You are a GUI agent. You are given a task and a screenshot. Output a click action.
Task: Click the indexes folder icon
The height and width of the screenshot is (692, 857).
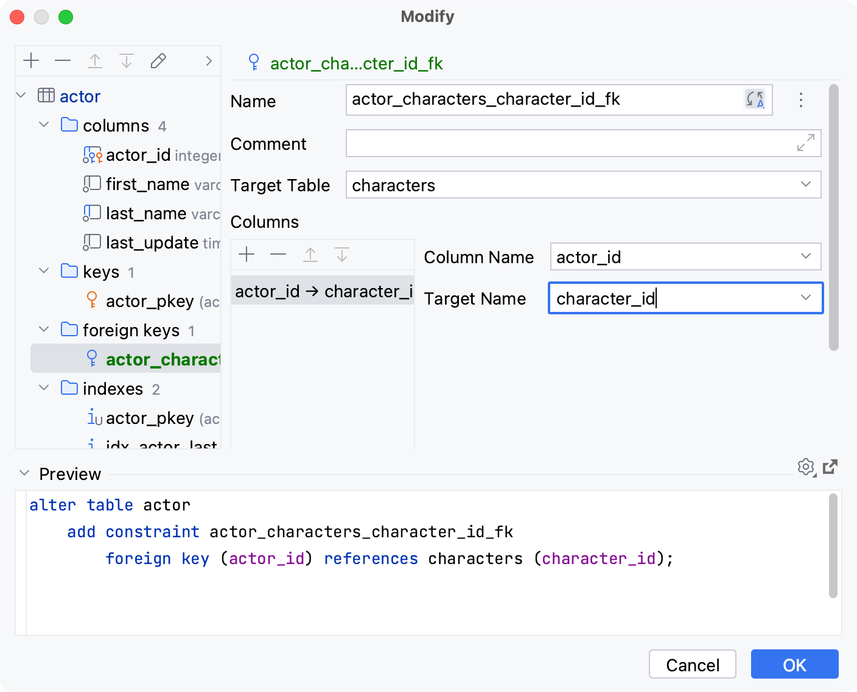click(69, 388)
